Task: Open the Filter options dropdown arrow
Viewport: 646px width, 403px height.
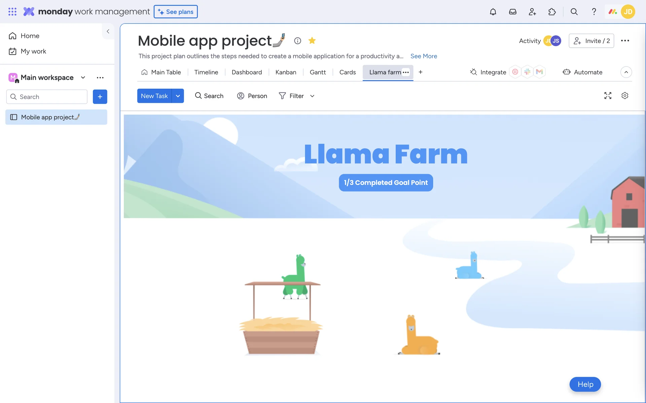Action: tap(312, 96)
